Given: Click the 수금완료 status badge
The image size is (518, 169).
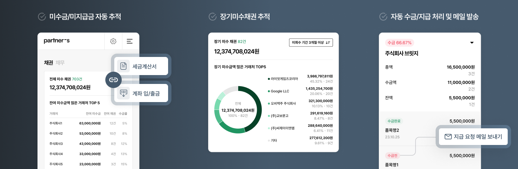Looking at the screenshot, I should 394,121.
